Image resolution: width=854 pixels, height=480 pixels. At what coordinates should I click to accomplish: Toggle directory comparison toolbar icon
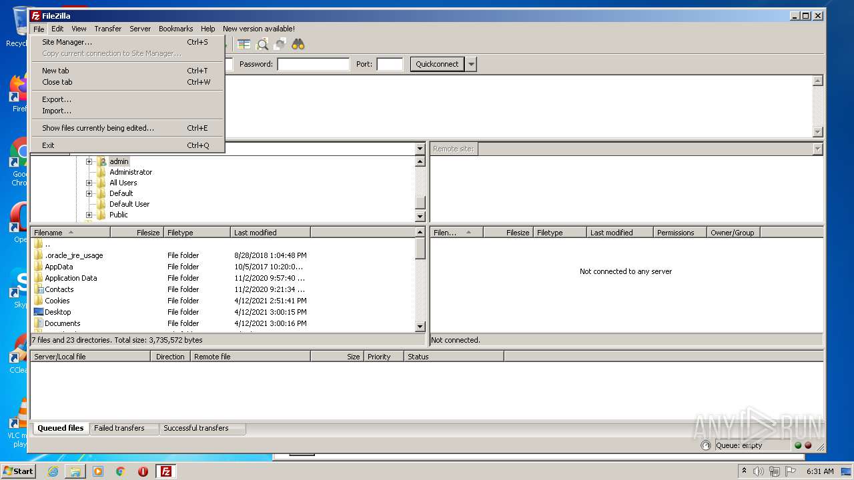click(244, 45)
